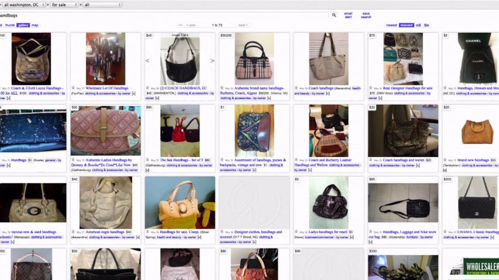
Task: Star the CHANEL Classic Handbag listing
Action: pos(445,232)
